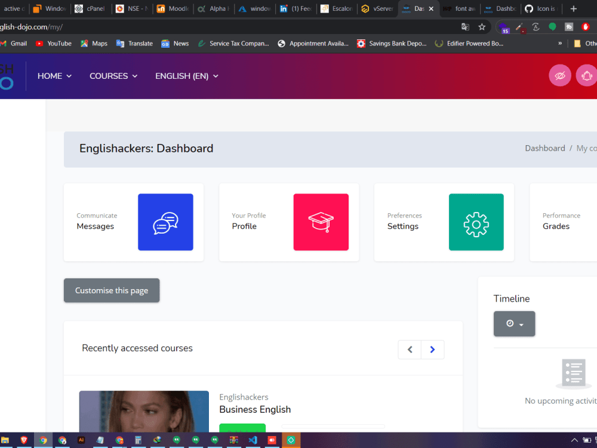Click the browser address bar URL
This screenshot has width=597, height=448.
tap(31, 27)
